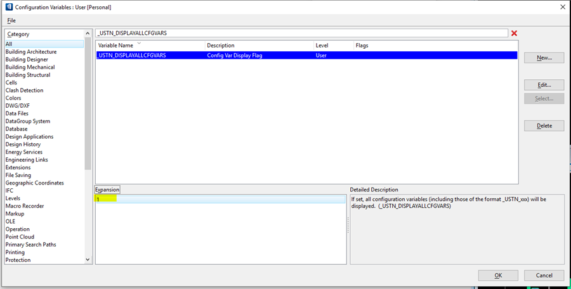Select the Point Cloud category

(20, 236)
